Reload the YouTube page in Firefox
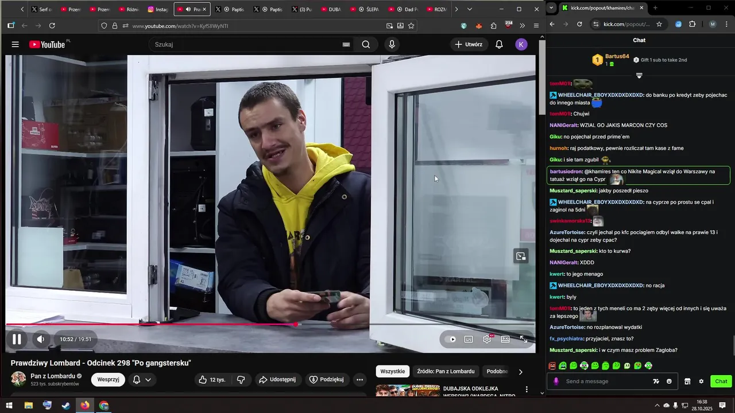The image size is (735, 413). click(52, 26)
